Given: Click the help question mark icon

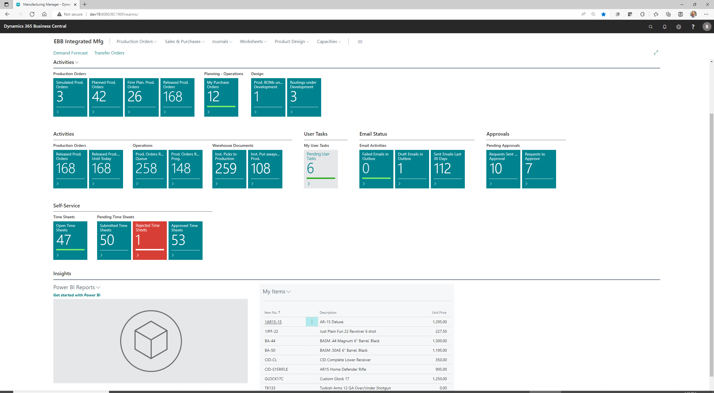Looking at the screenshot, I should [693, 27].
